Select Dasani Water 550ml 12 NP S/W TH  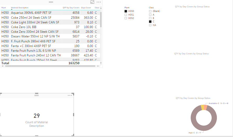click(x=50, y=36)
